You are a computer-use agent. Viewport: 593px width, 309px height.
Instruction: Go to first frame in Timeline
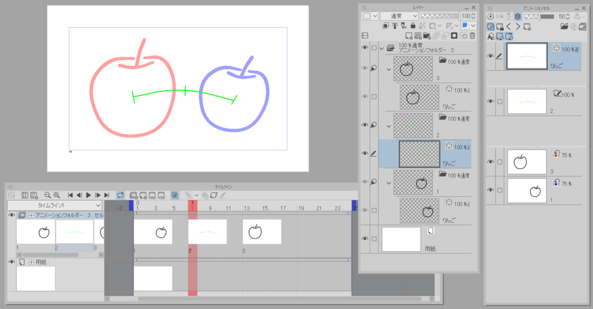click(70, 196)
